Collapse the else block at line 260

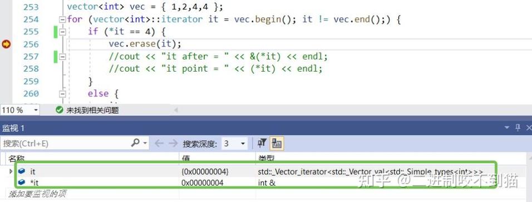pyautogui.click(x=62, y=94)
